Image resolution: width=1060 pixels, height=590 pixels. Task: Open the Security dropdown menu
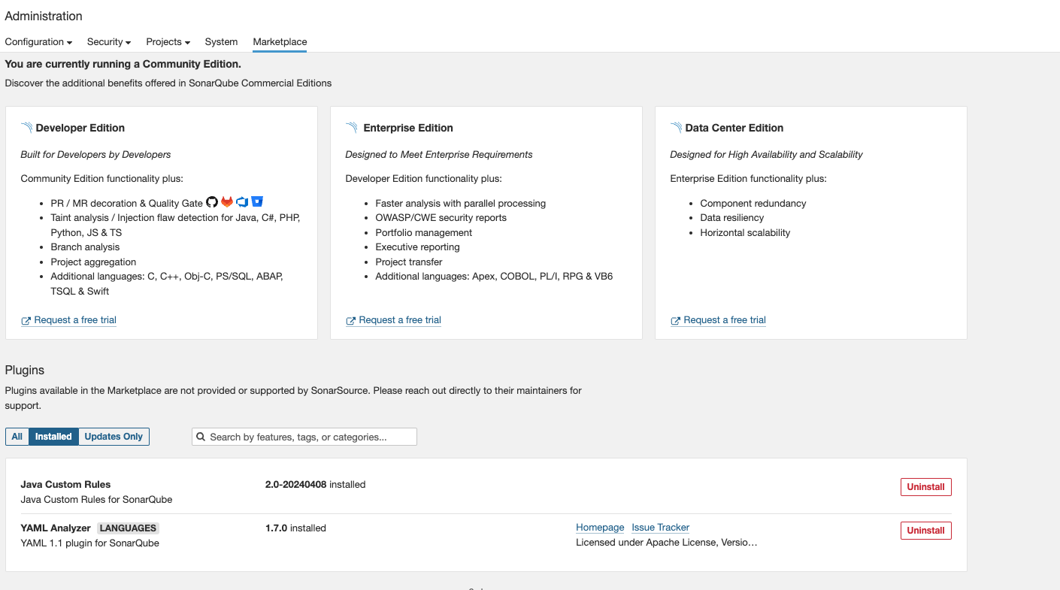(109, 42)
